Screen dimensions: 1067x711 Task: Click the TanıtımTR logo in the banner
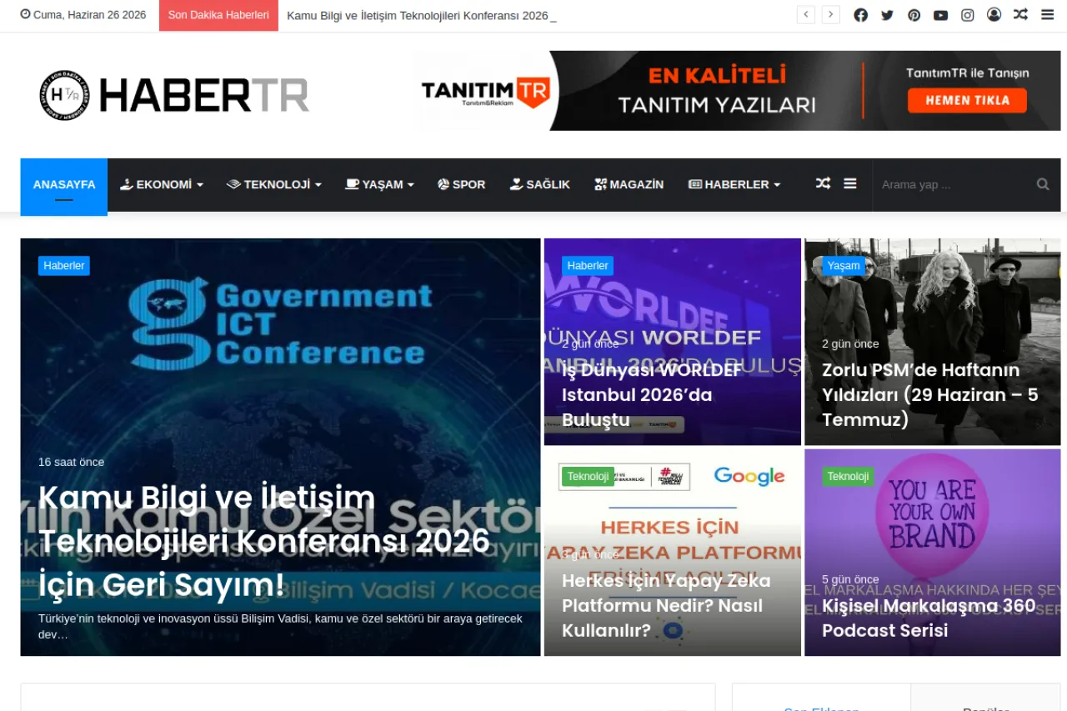485,92
